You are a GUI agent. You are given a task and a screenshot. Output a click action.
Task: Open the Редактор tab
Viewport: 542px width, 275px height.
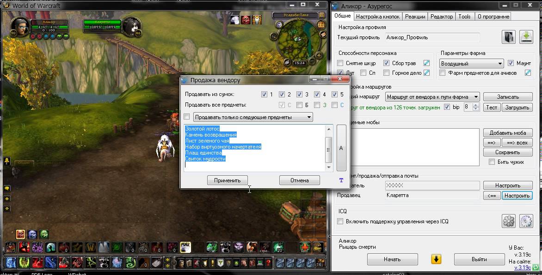click(x=442, y=17)
